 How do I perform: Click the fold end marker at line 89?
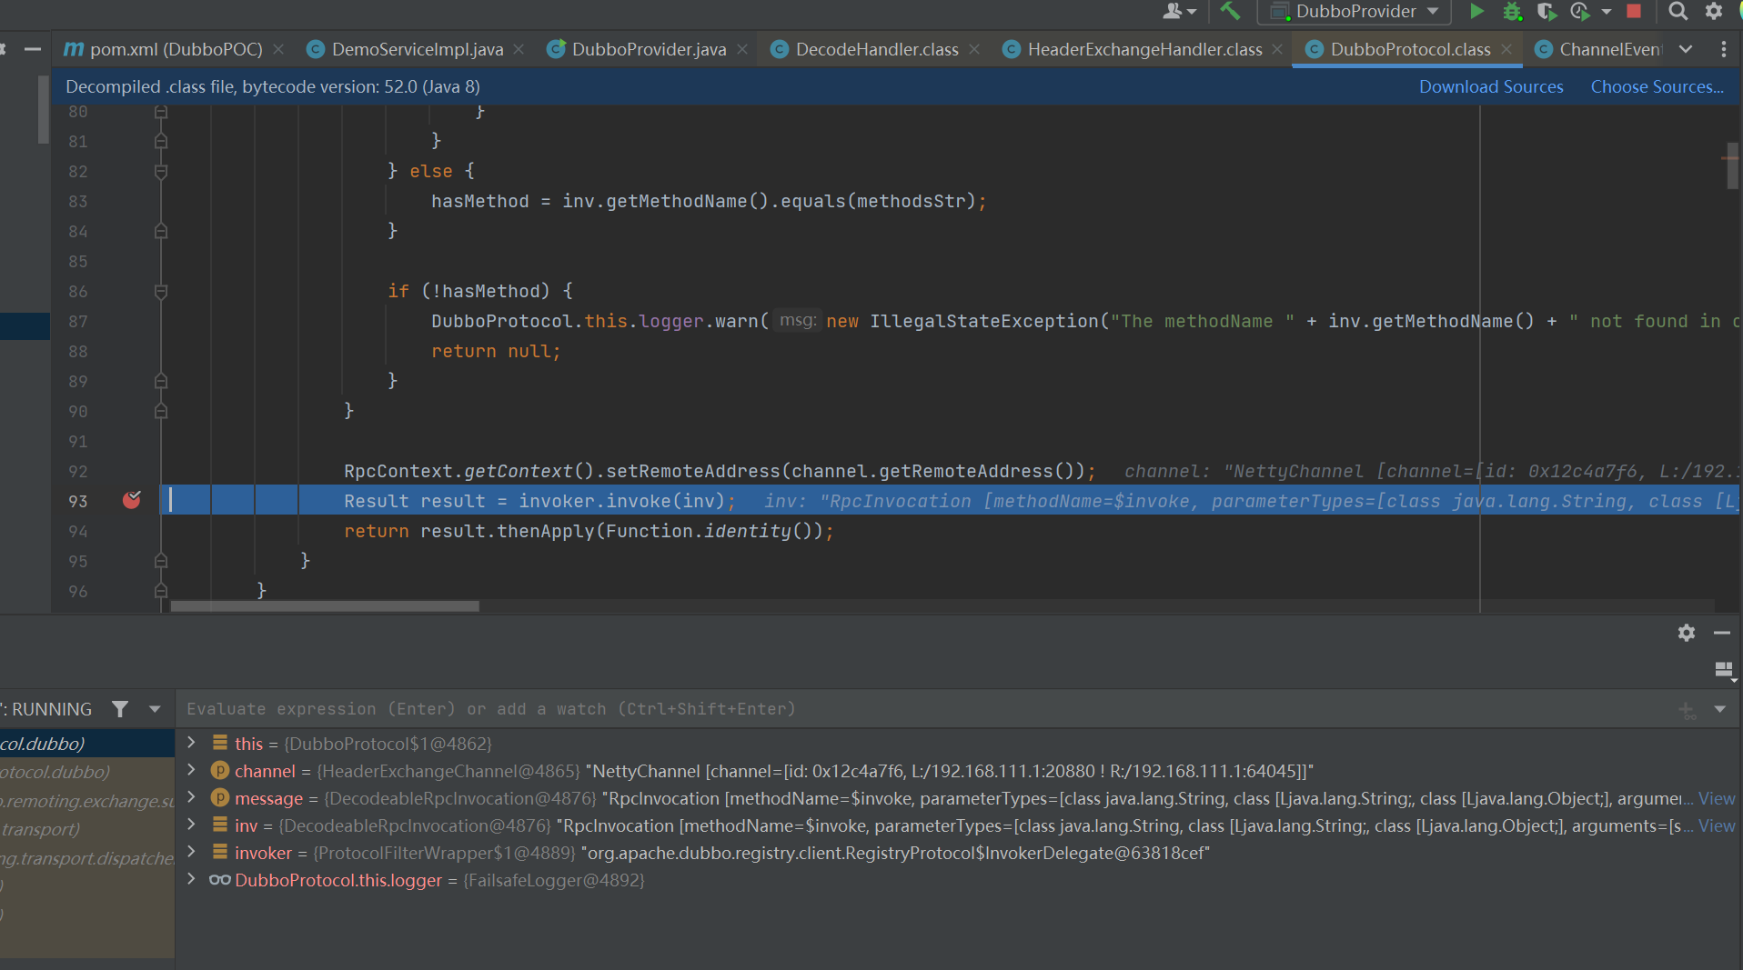click(x=161, y=381)
